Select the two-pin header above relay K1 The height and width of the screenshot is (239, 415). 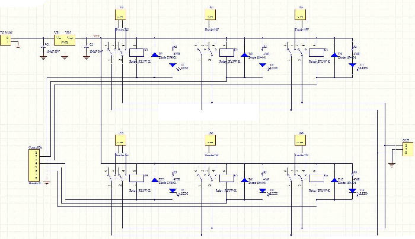coord(120,15)
